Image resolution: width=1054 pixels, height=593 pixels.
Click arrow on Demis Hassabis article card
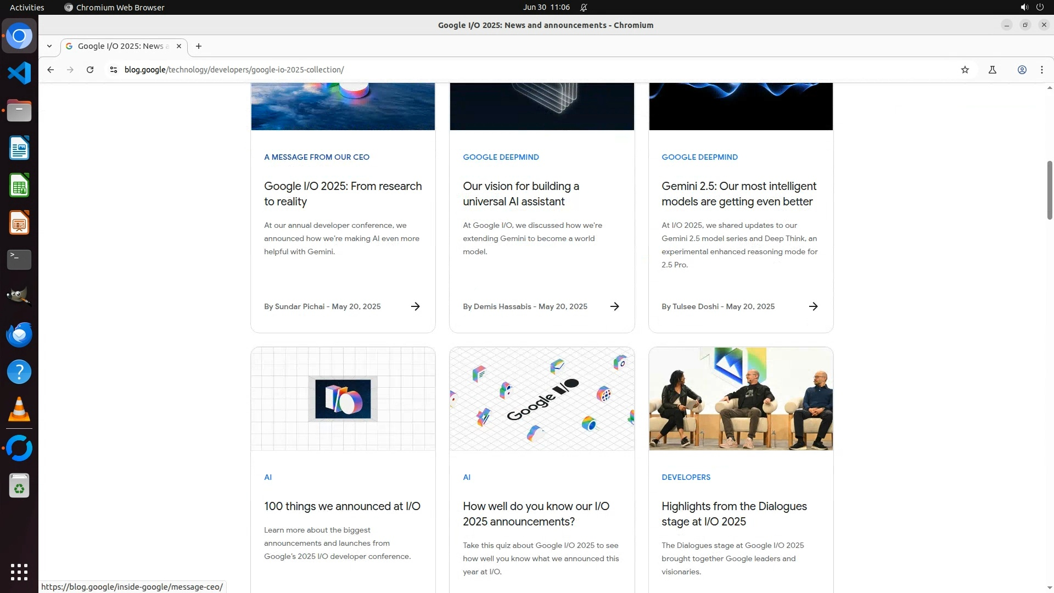click(x=614, y=306)
